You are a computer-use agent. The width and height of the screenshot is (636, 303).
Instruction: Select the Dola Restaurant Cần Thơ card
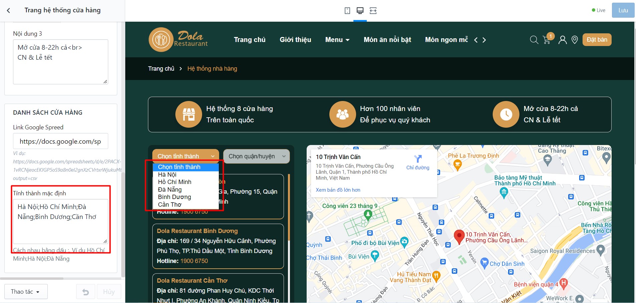click(x=218, y=288)
